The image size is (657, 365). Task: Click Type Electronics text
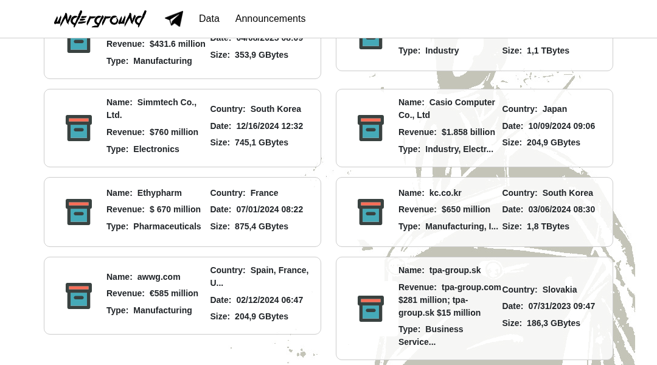(143, 149)
